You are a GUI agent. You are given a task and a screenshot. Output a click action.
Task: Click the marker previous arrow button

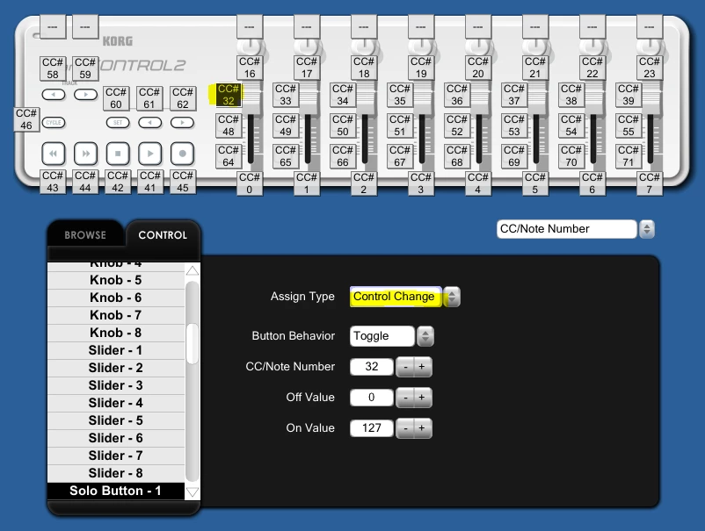(x=150, y=123)
